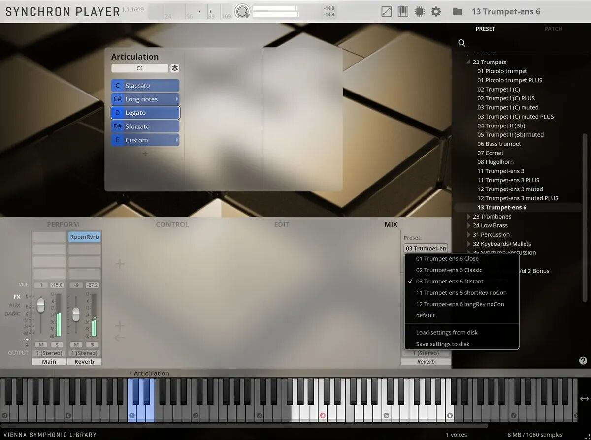Click the layers stack icon beside C1
Viewport: 591px width, 440px height.
(x=175, y=68)
